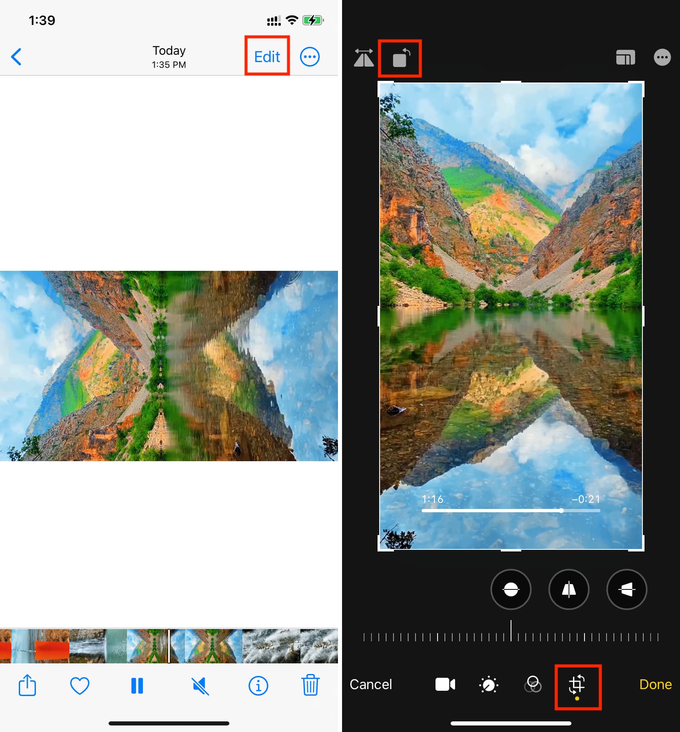Switch to the Video trim tab
Image resolution: width=680 pixels, height=732 pixels.
point(445,684)
